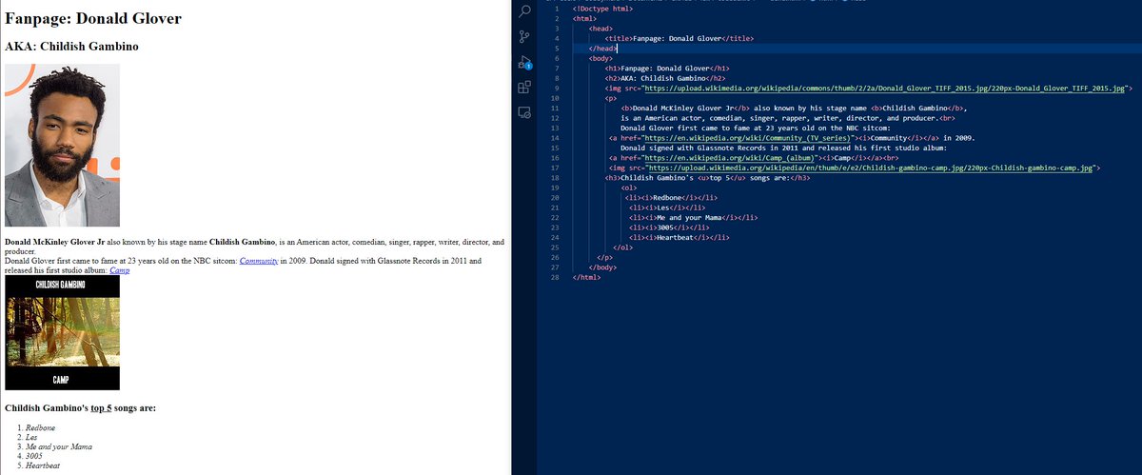1142x475 pixels.
Task: Open the Run and Debug view
Action: coord(523,63)
